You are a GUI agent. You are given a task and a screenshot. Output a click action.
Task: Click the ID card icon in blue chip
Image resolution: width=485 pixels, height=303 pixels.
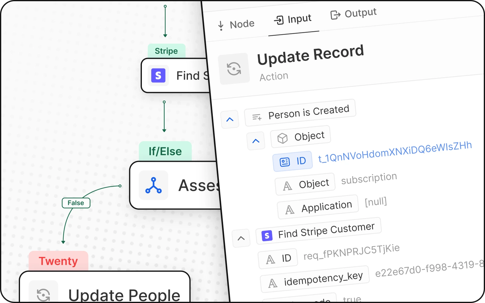tap(285, 162)
